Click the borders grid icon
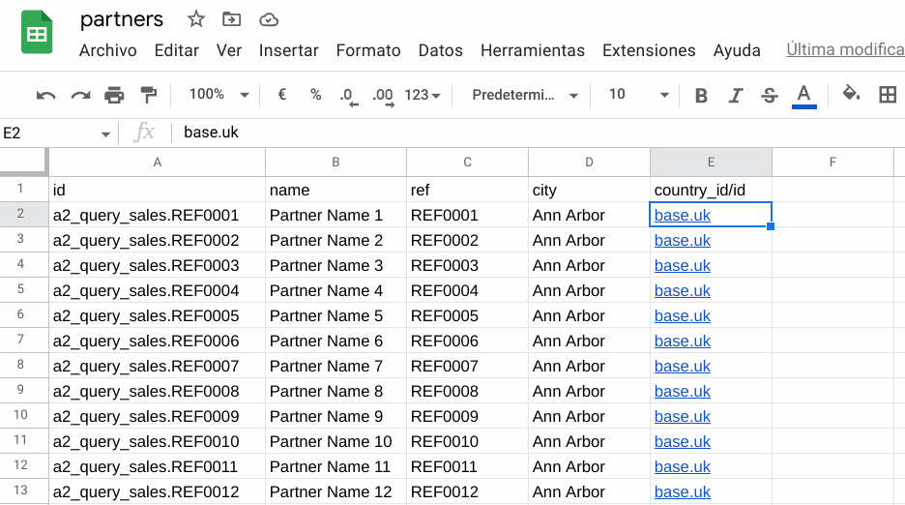The width and height of the screenshot is (905, 505). [x=887, y=94]
